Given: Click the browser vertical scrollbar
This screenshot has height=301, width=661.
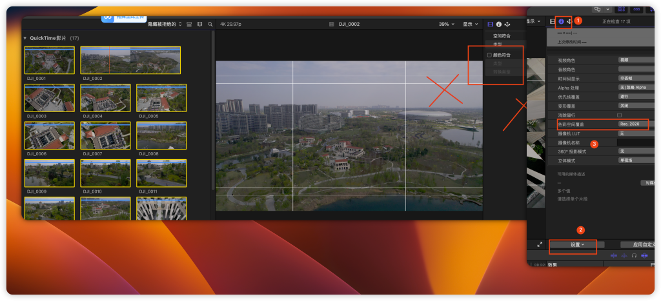Looking at the screenshot, I should (213, 110).
